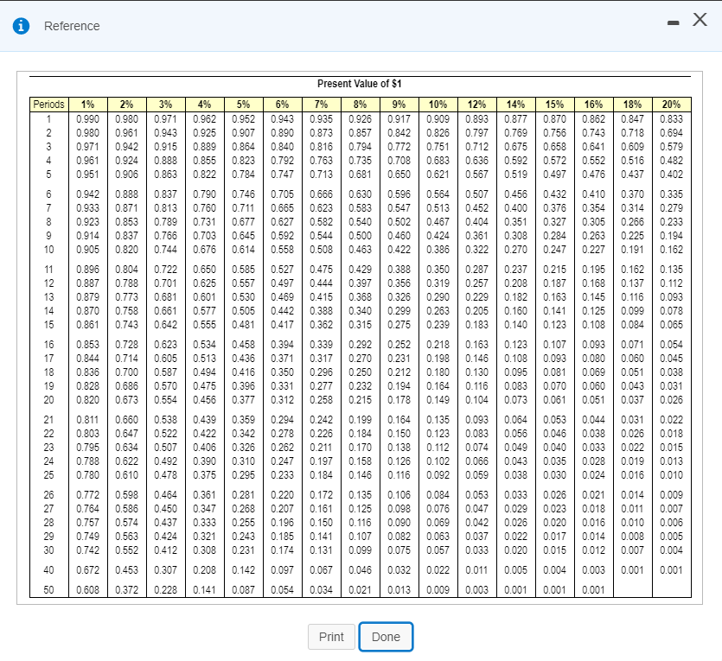Image resolution: width=722 pixels, height=661 pixels.
Task: Click the Print button
Action: pyautogui.click(x=331, y=636)
